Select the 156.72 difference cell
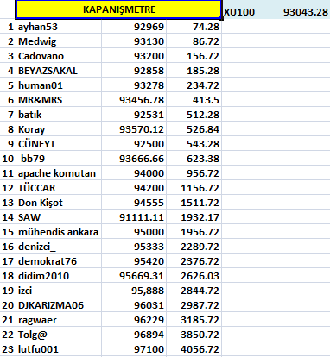This screenshot has height=357, width=330. point(194,56)
